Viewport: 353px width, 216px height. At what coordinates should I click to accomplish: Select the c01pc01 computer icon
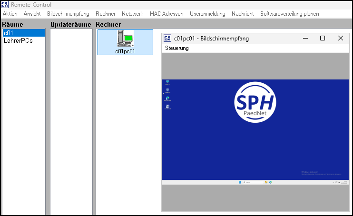point(125,42)
